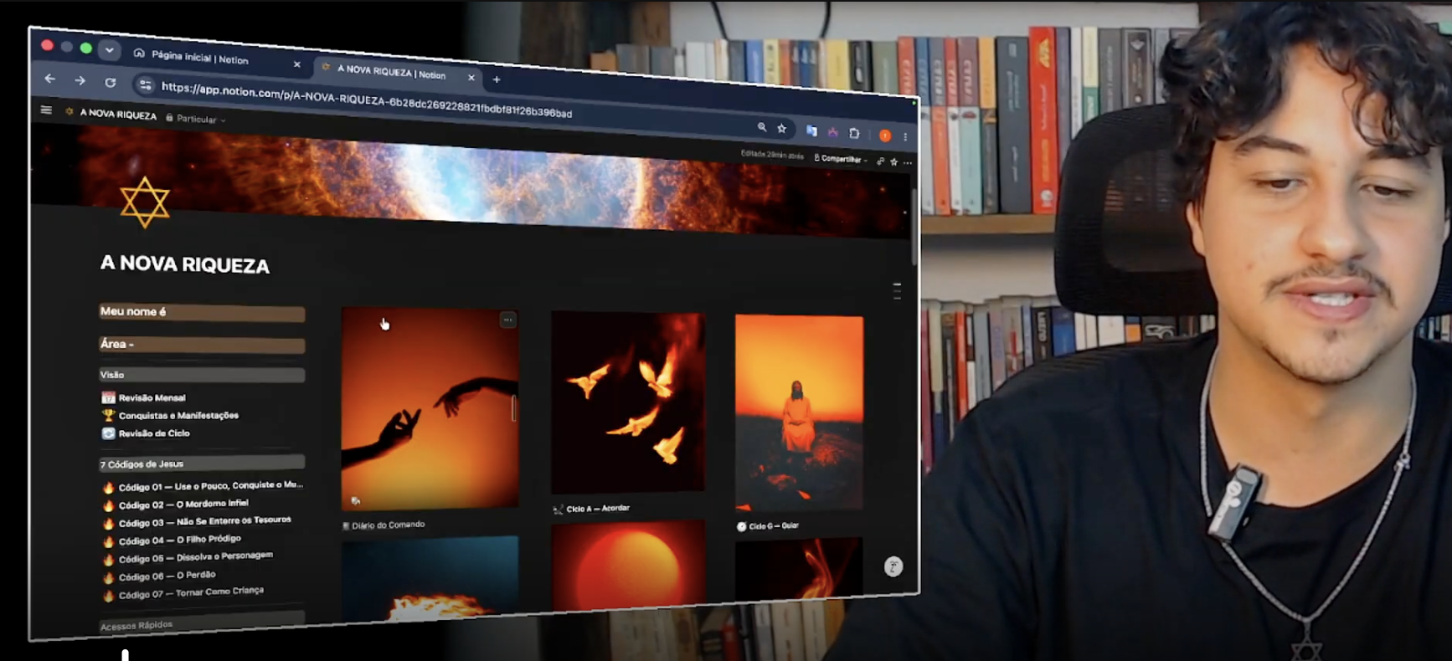The width and height of the screenshot is (1452, 661).
Task: Click the browser forward arrow
Action: click(80, 80)
